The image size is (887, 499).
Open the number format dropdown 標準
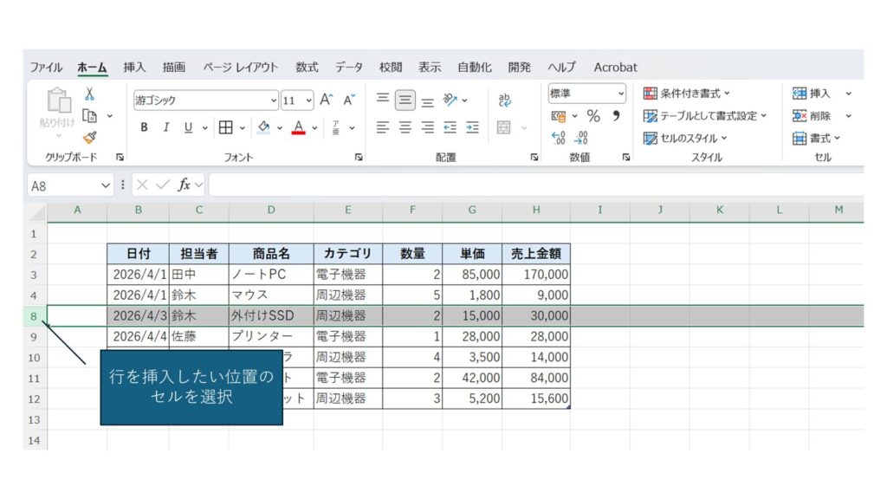click(x=586, y=94)
